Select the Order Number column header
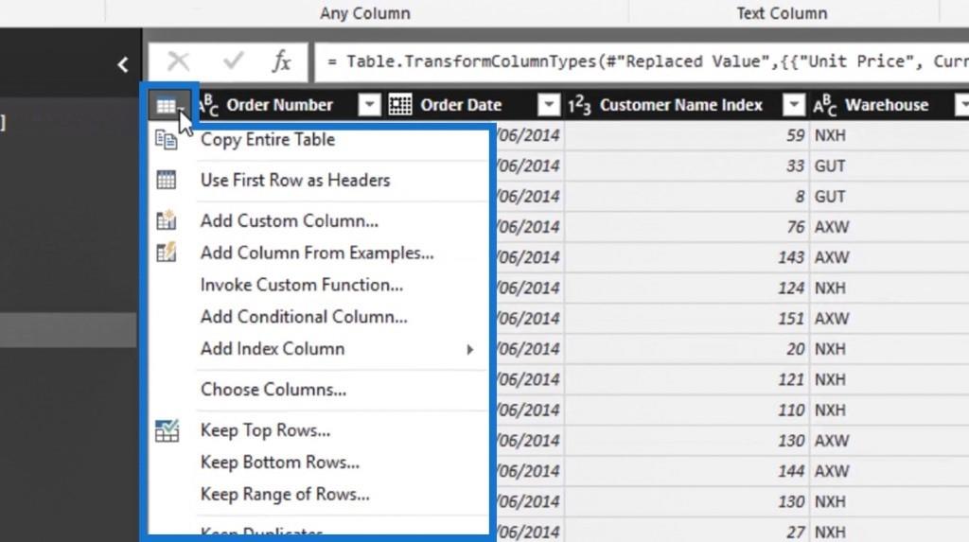Screen dimensions: 969x542 pos(279,105)
